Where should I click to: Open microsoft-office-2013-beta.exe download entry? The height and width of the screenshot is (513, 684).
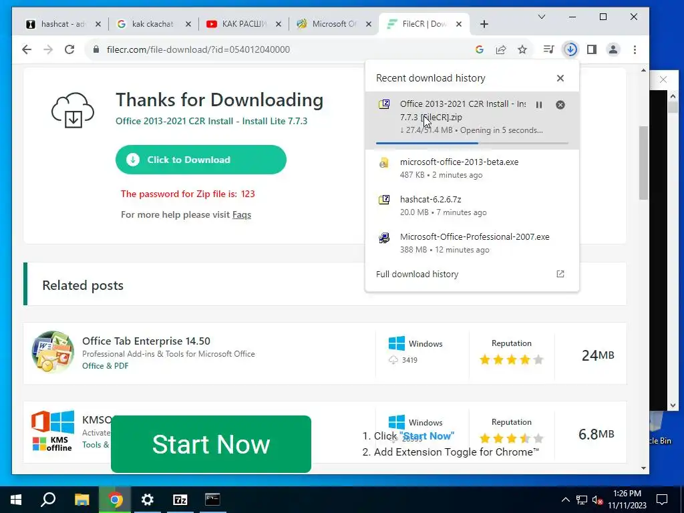[472, 168]
